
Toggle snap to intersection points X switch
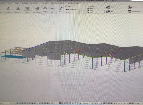point(111,103)
